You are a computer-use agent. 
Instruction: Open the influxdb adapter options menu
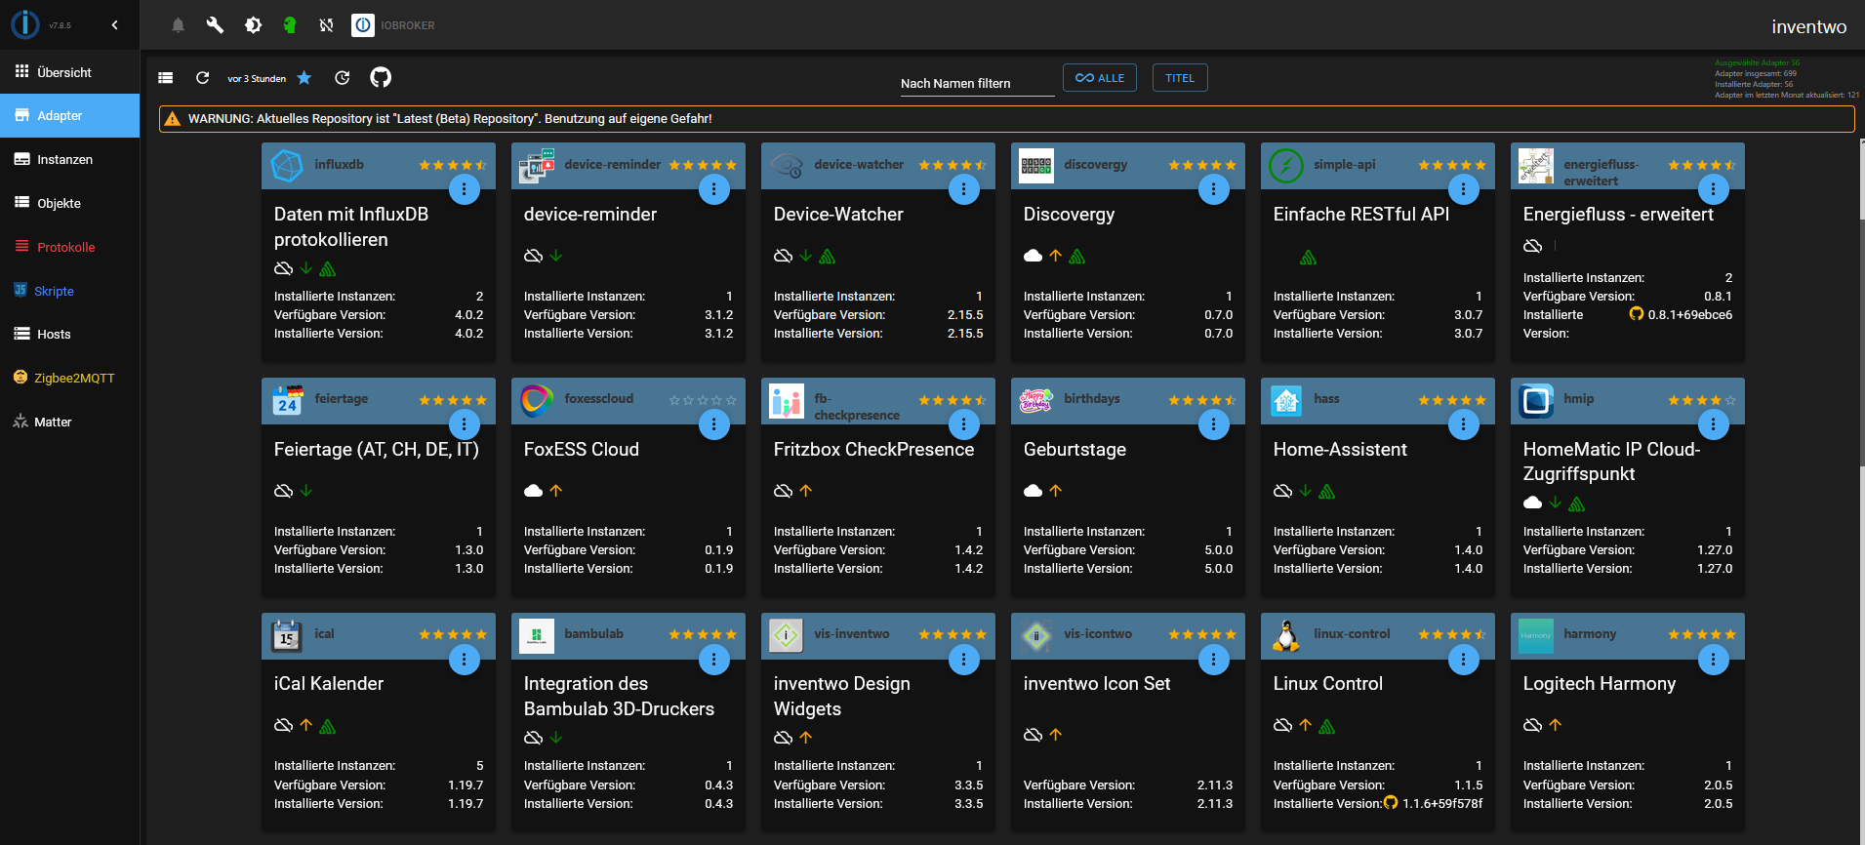click(x=464, y=189)
